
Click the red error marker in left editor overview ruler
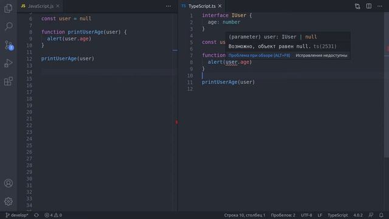tap(176, 122)
